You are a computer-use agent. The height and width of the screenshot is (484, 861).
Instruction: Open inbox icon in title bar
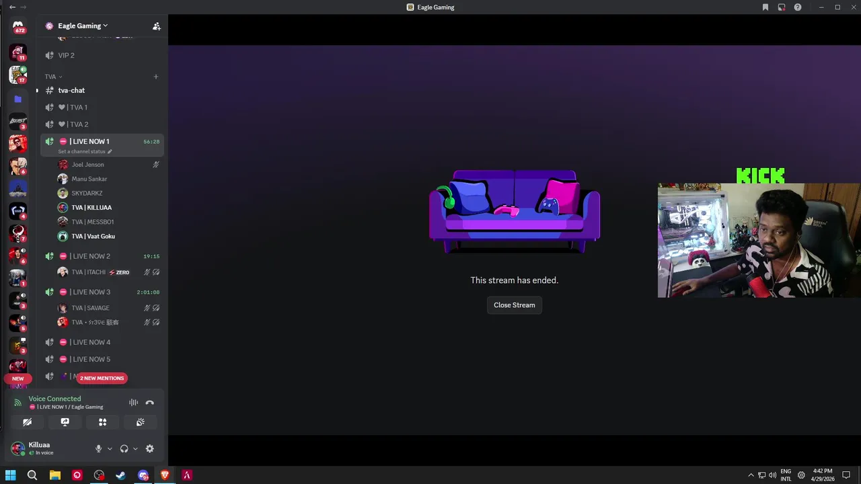click(782, 7)
